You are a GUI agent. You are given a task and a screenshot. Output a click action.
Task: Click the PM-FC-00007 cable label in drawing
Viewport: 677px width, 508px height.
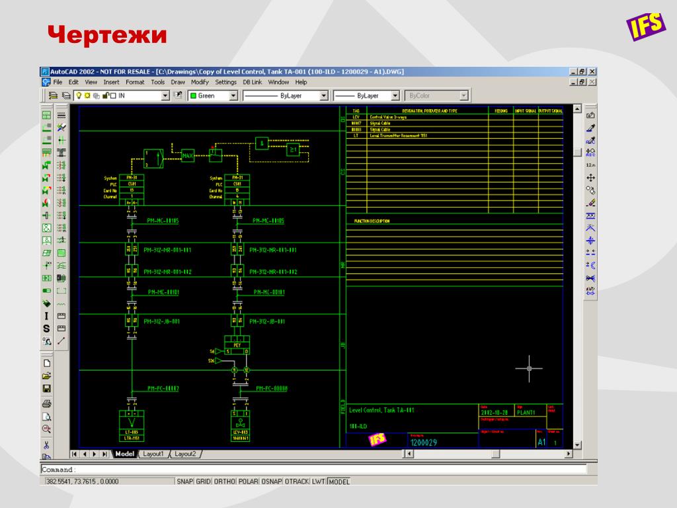163,388
